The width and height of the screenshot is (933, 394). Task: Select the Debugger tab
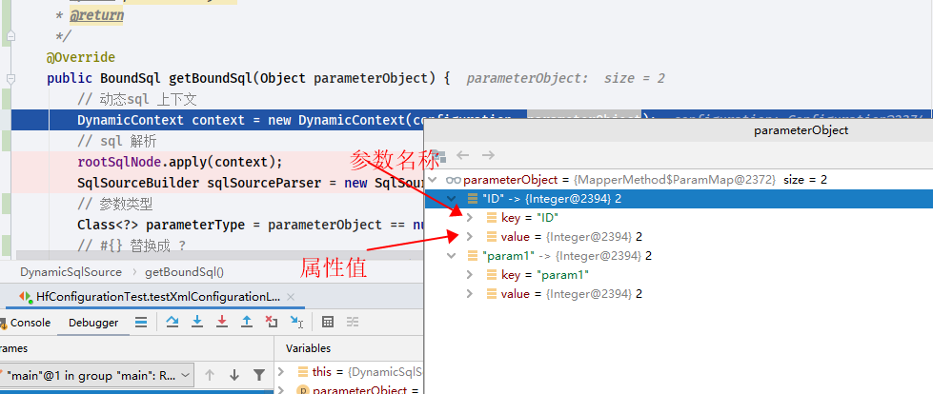pos(93,322)
